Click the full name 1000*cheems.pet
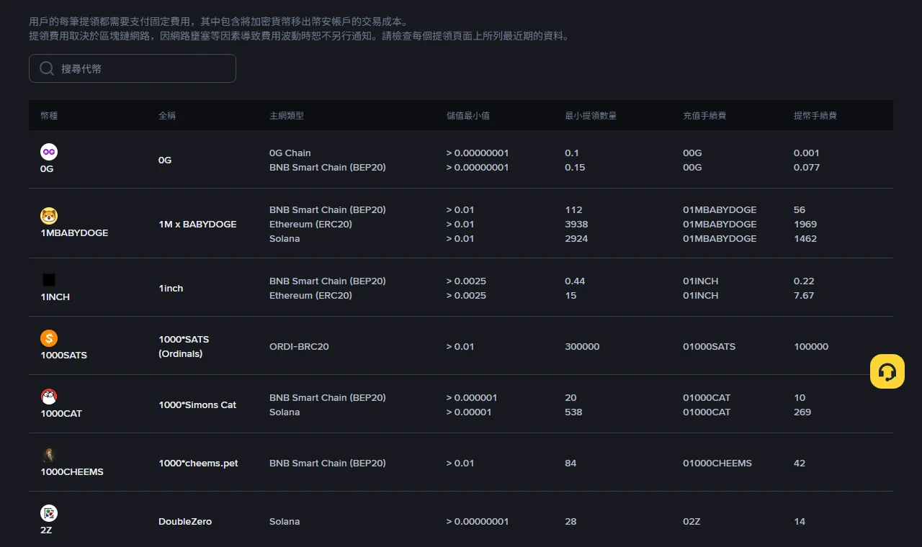This screenshot has height=547, width=922. tap(199, 463)
